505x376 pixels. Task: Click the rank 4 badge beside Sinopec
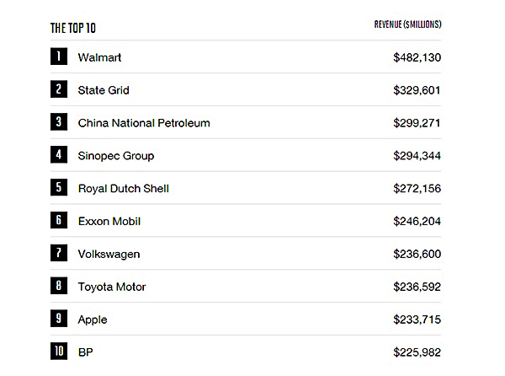(x=58, y=155)
